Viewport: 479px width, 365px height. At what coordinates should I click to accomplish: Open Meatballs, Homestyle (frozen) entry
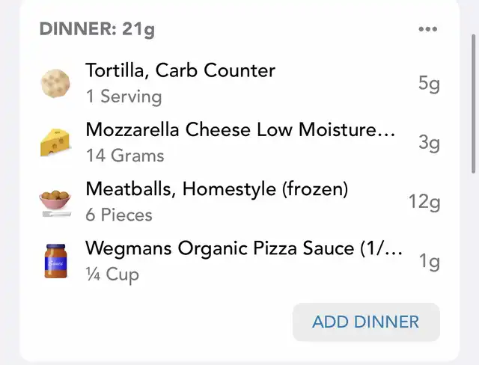239,202
